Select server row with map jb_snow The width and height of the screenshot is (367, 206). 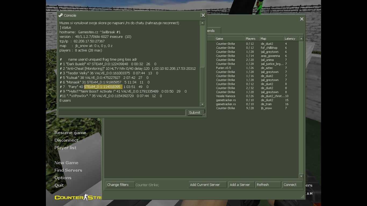(x=253, y=108)
